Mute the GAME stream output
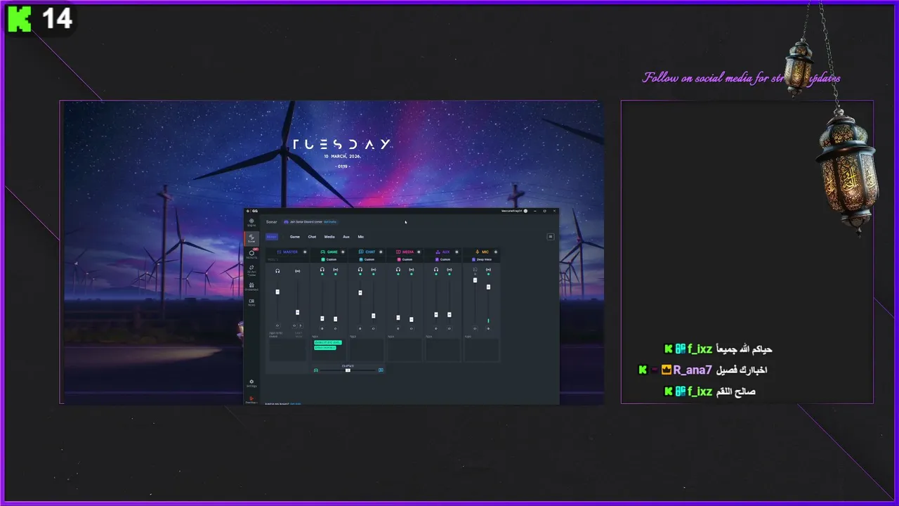The height and width of the screenshot is (506, 899). pyautogui.click(x=335, y=328)
